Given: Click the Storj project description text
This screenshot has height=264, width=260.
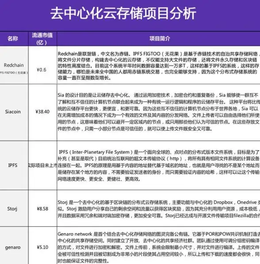Looking at the screenshot, I should pyautogui.click(x=158, y=209).
